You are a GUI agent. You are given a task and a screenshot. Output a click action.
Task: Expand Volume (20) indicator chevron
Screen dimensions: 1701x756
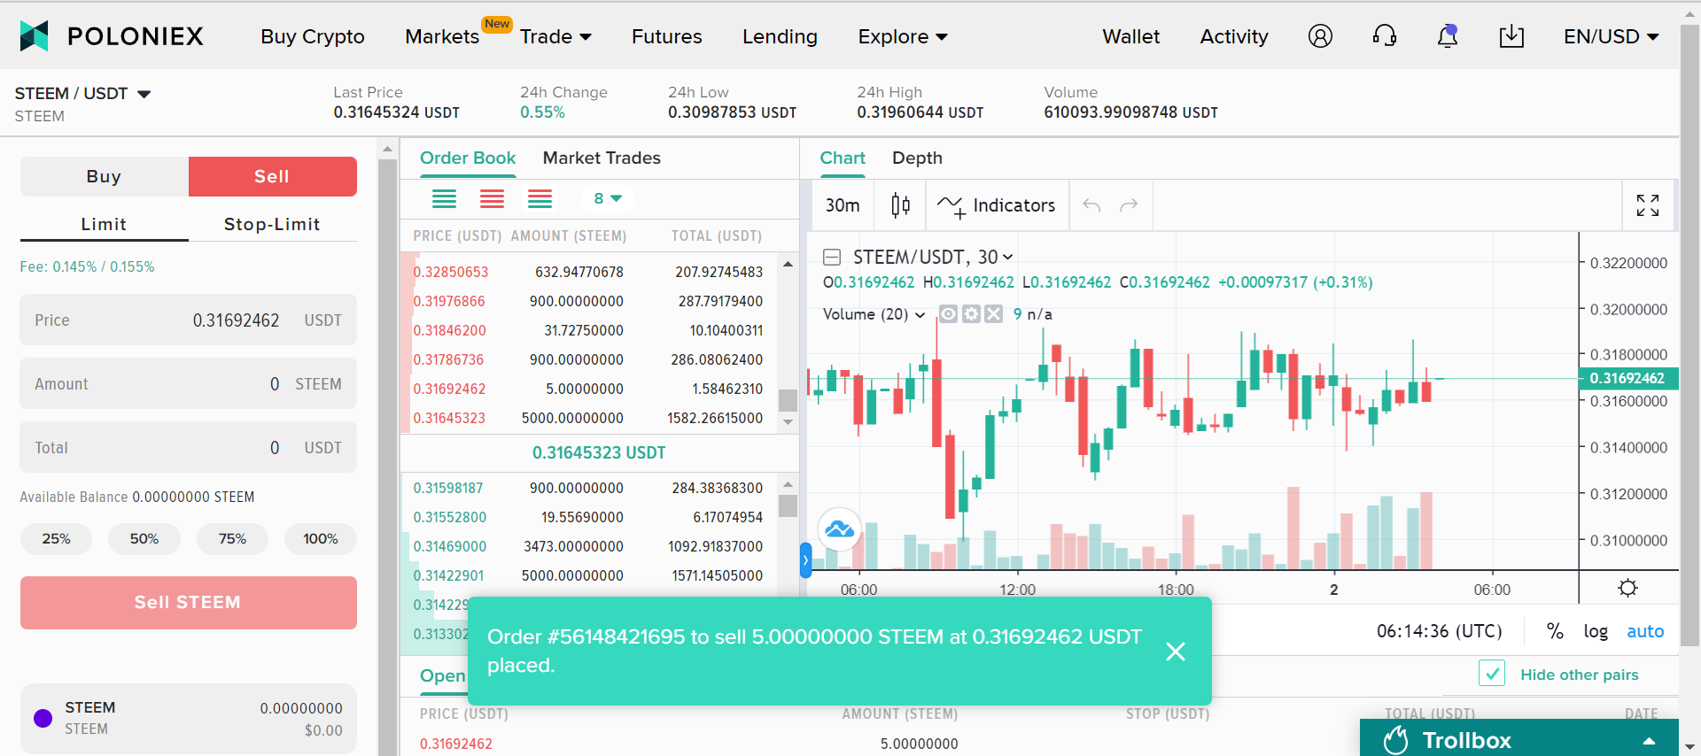(x=920, y=314)
